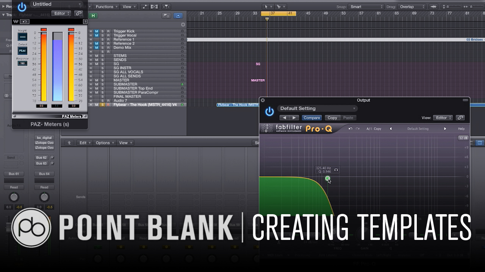Mute the Trigger Kick track
The height and width of the screenshot is (272, 485).
point(97,31)
